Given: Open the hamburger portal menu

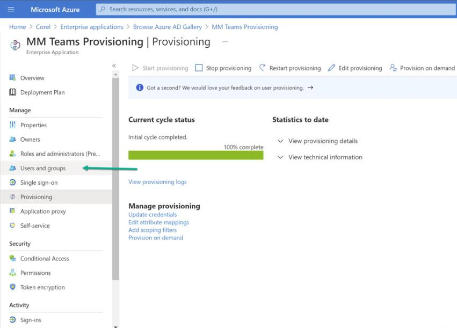Looking at the screenshot, I should click(x=11, y=9).
